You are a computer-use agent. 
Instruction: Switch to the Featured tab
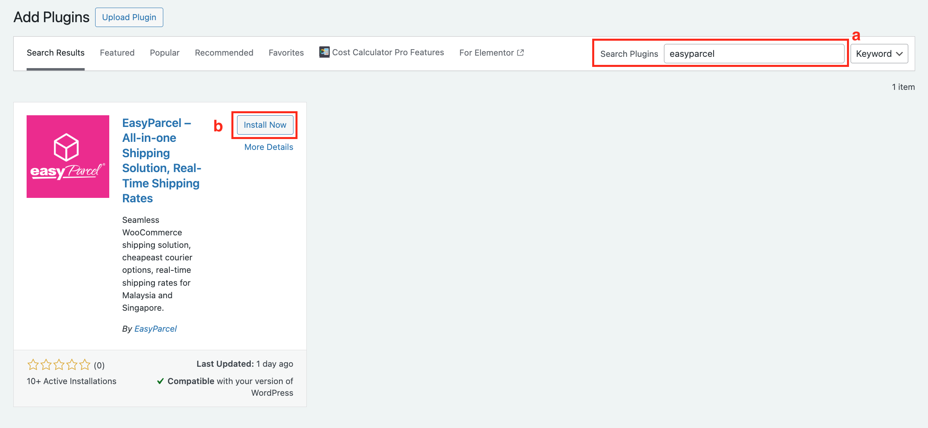click(117, 53)
